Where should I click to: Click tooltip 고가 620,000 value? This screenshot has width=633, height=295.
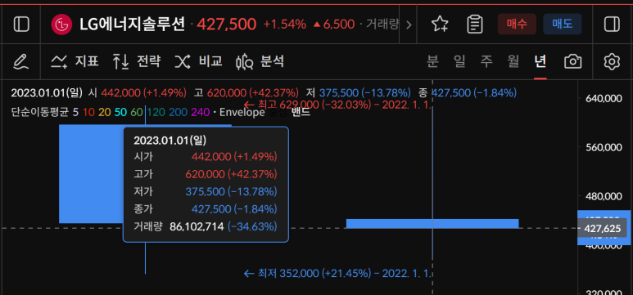tap(231, 174)
